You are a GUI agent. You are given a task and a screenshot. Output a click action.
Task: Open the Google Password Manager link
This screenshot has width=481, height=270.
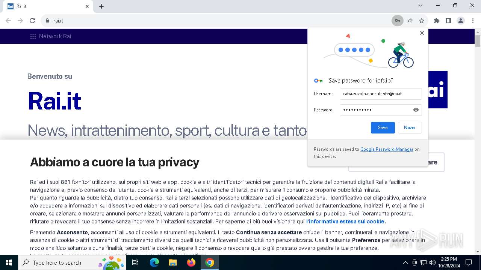click(387, 149)
